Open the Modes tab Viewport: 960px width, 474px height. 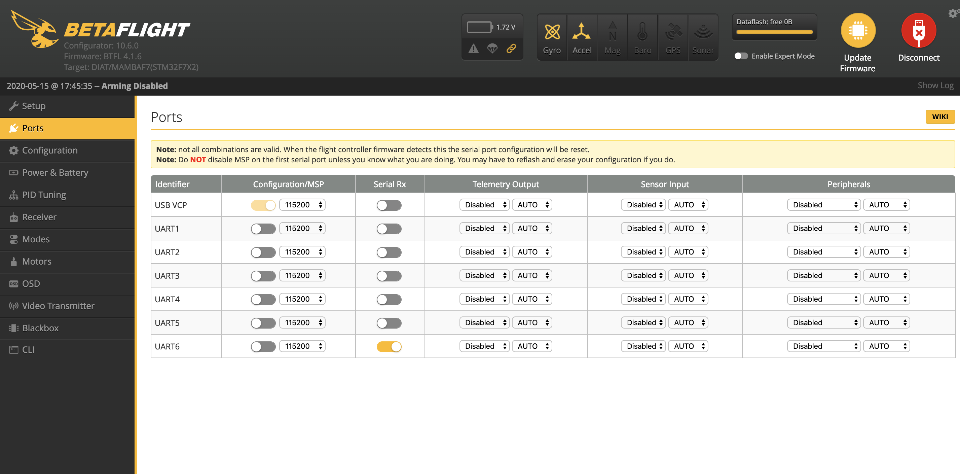click(x=67, y=239)
